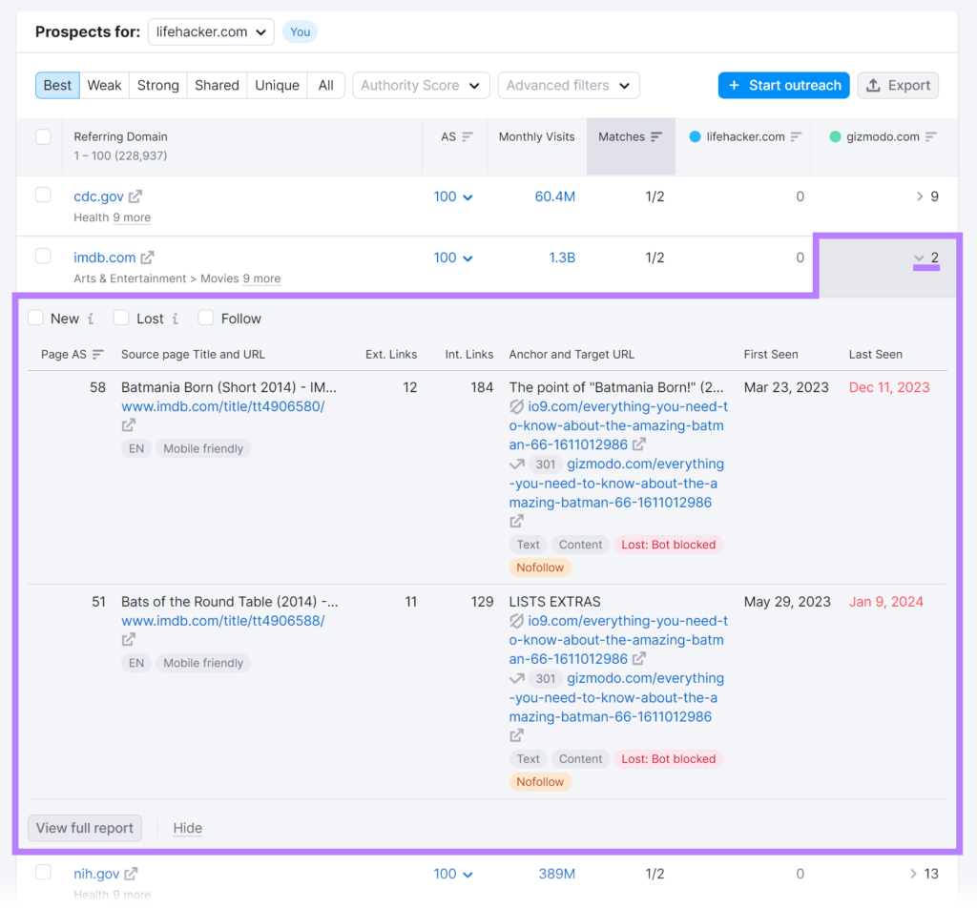Screen dimensions: 977x908
Task: Click broken link icon in Batmania Born row
Action: pos(516,406)
